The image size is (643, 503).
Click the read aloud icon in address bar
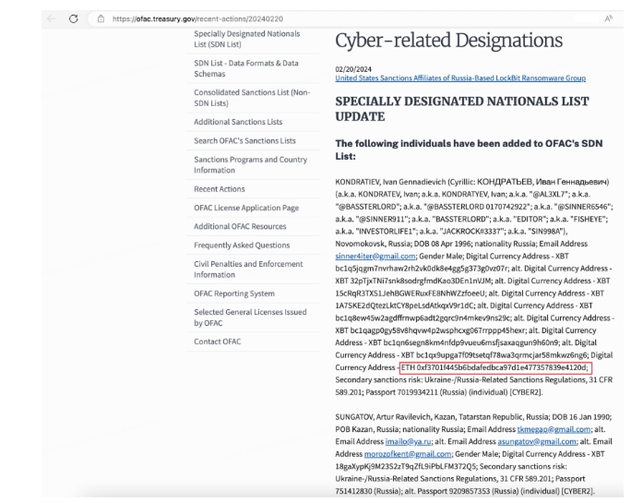tap(609, 18)
